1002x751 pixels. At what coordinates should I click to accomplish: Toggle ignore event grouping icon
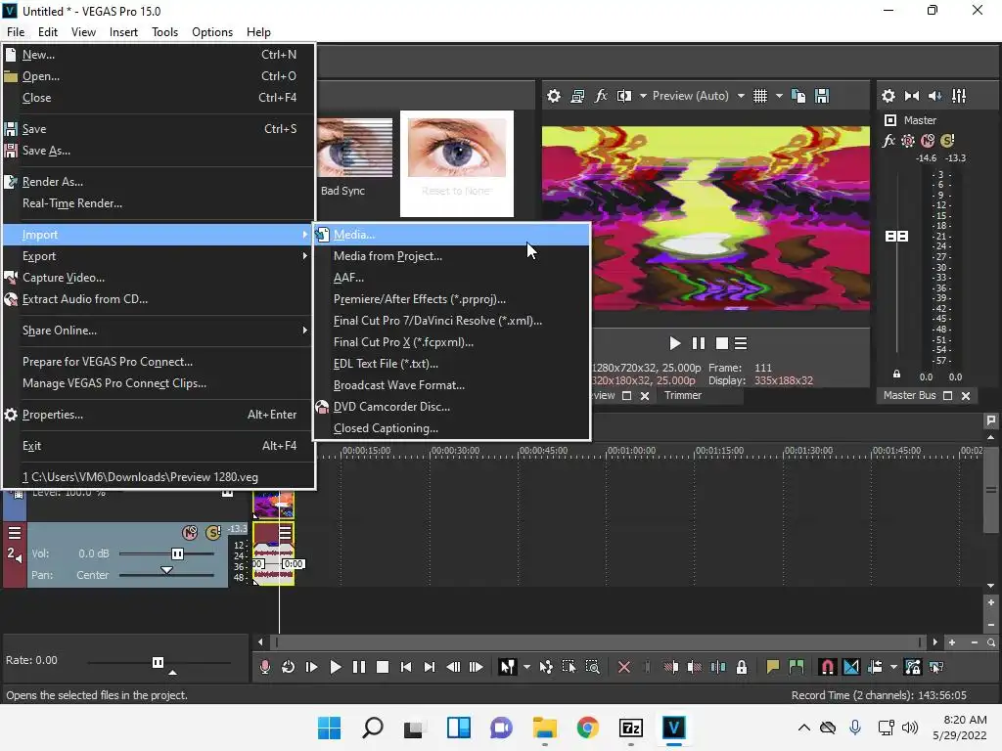click(936, 667)
